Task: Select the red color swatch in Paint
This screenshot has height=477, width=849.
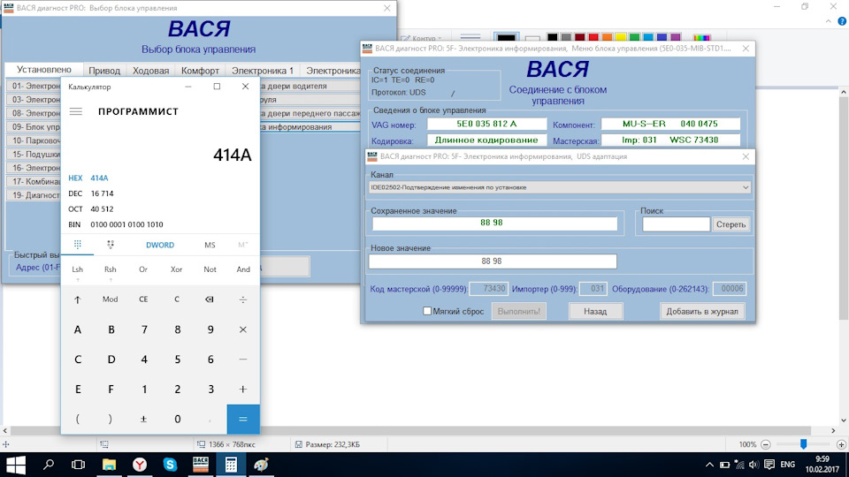Action: [x=593, y=38]
